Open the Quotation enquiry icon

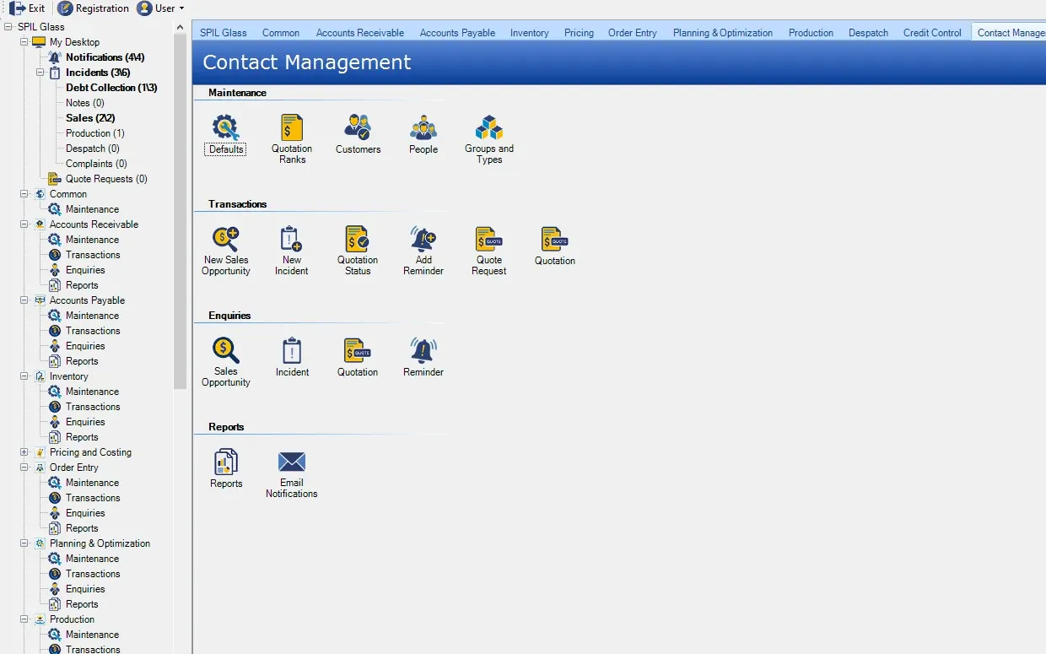pos(358,357)
